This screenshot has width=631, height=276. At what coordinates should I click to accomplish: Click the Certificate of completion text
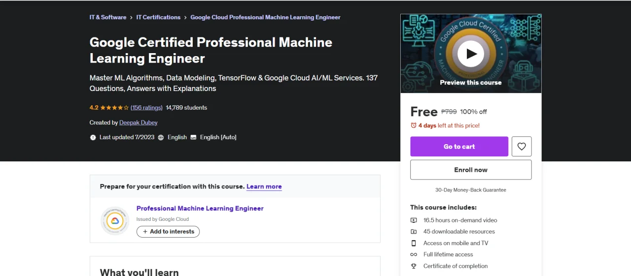point(456,266)
